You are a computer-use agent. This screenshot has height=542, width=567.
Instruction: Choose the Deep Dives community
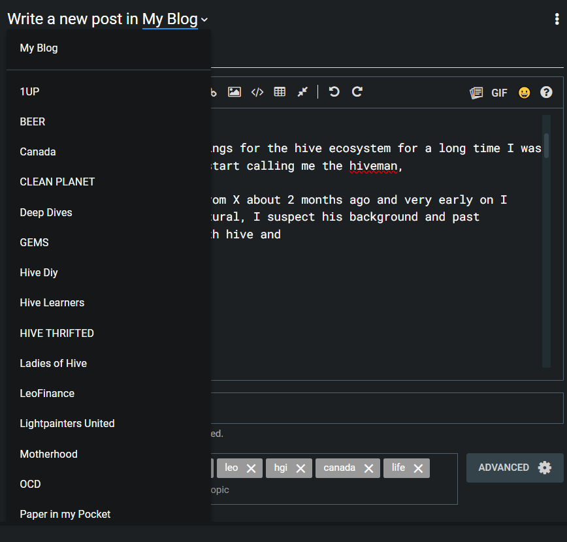(x=108, y=212)
